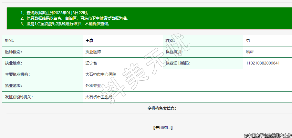292x138 pixels.
Task: Select the 临床 category value
Action: (x=250, y=52)
